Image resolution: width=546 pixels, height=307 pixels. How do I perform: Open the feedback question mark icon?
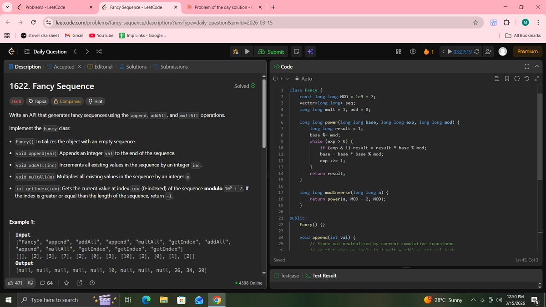pos(92,283)
